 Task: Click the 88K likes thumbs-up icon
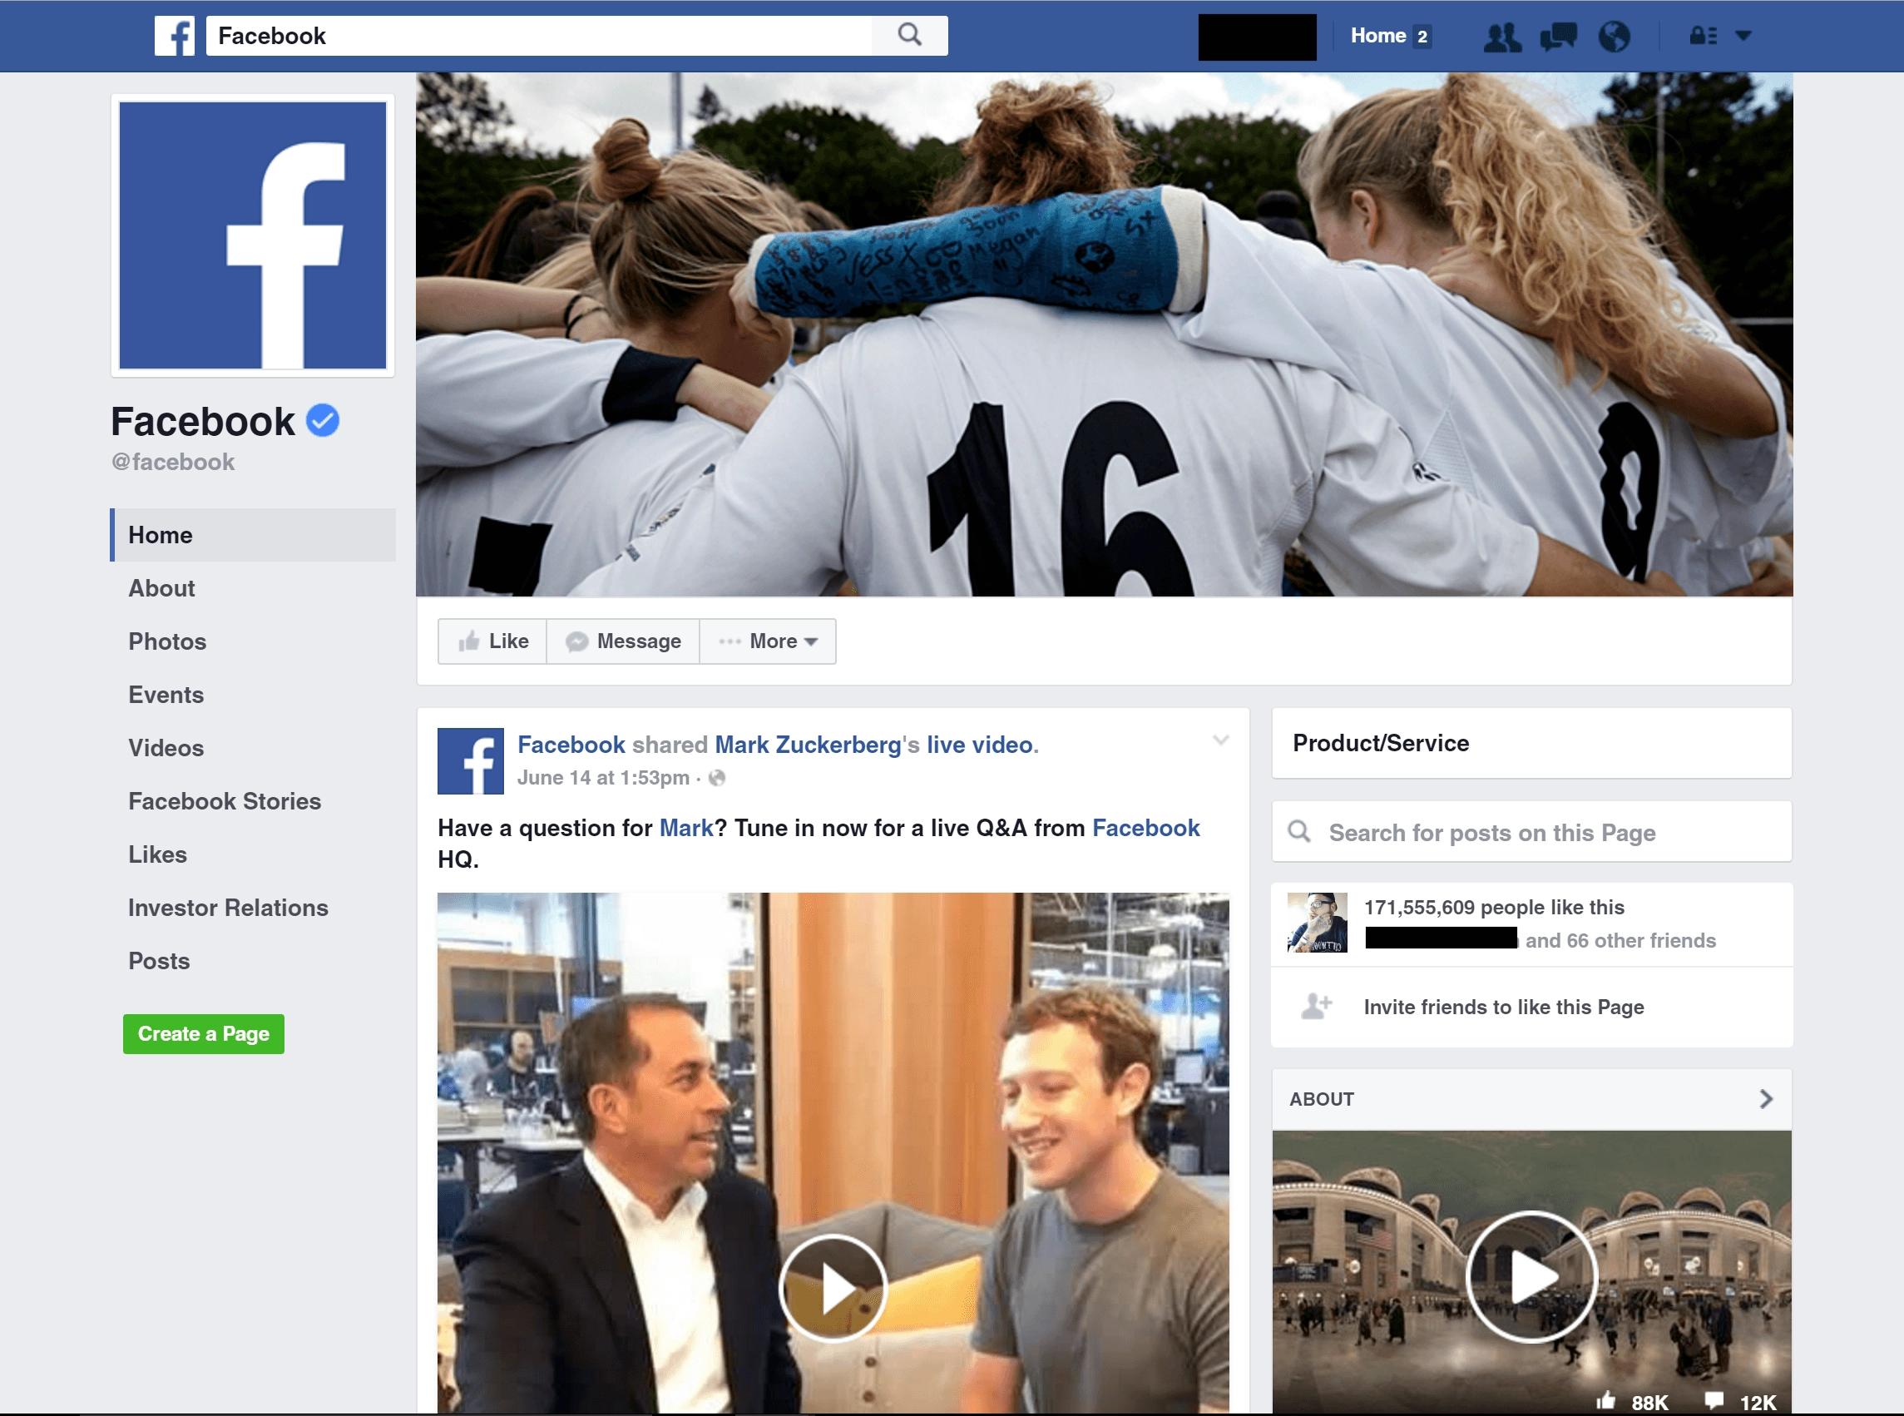click(1606, 1400)
